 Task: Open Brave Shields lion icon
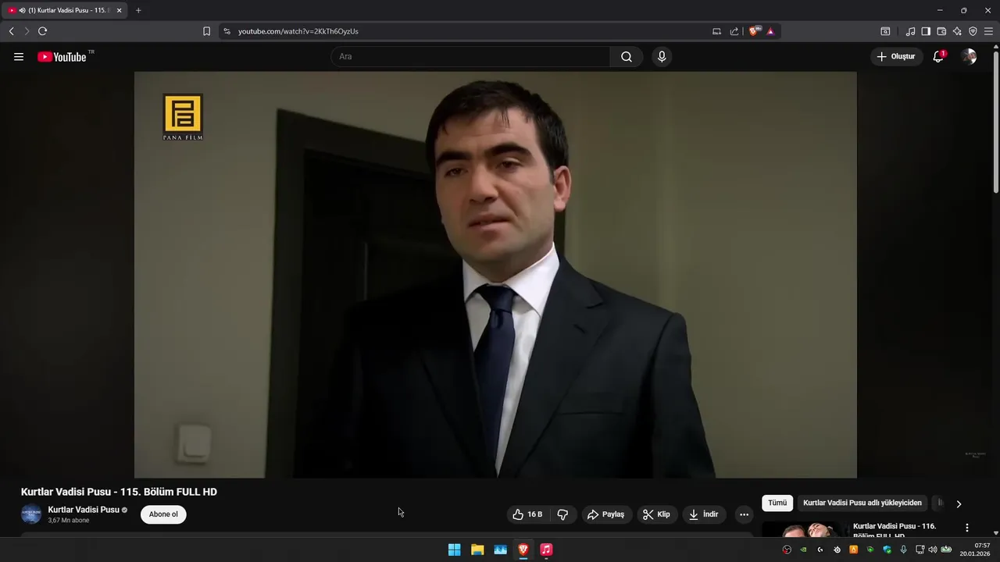coord(754,31)
